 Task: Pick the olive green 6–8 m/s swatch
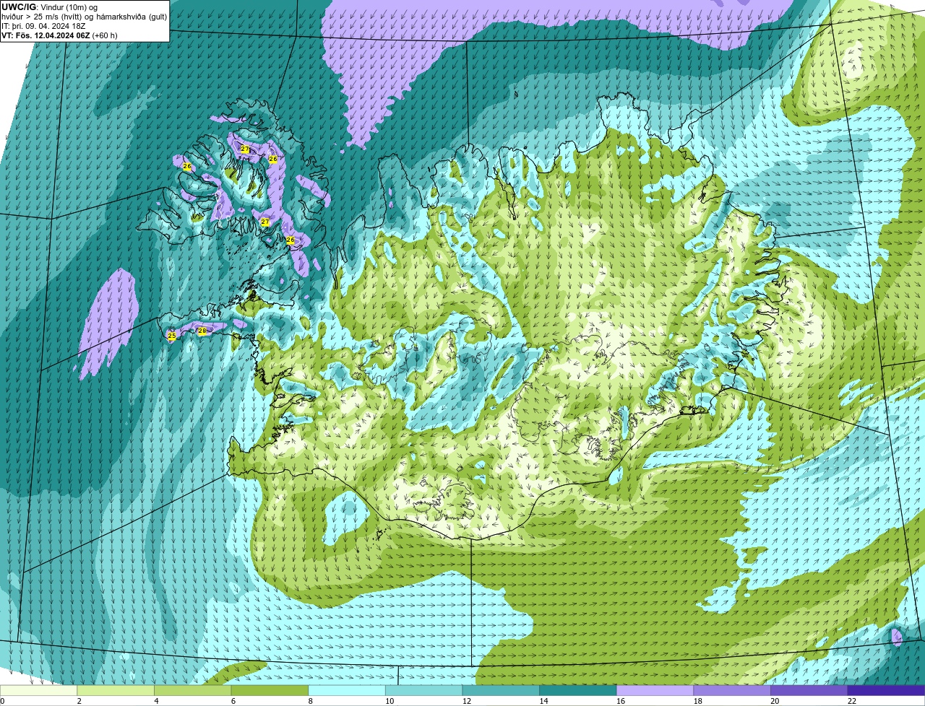tap(270, 691)
